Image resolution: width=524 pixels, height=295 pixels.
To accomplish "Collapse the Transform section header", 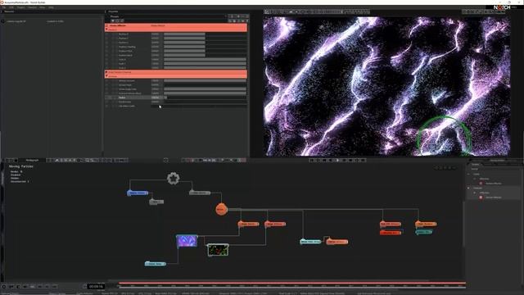I will tap(176, 29).
